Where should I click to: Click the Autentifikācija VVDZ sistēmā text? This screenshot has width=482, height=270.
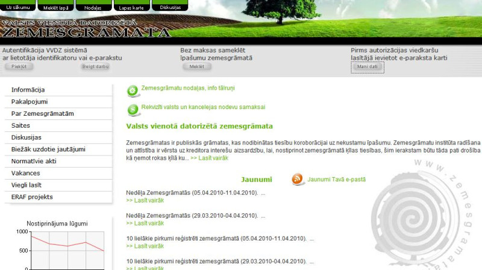45,50
